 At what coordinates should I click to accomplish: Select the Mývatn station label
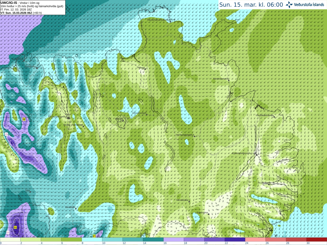[119, 119]
